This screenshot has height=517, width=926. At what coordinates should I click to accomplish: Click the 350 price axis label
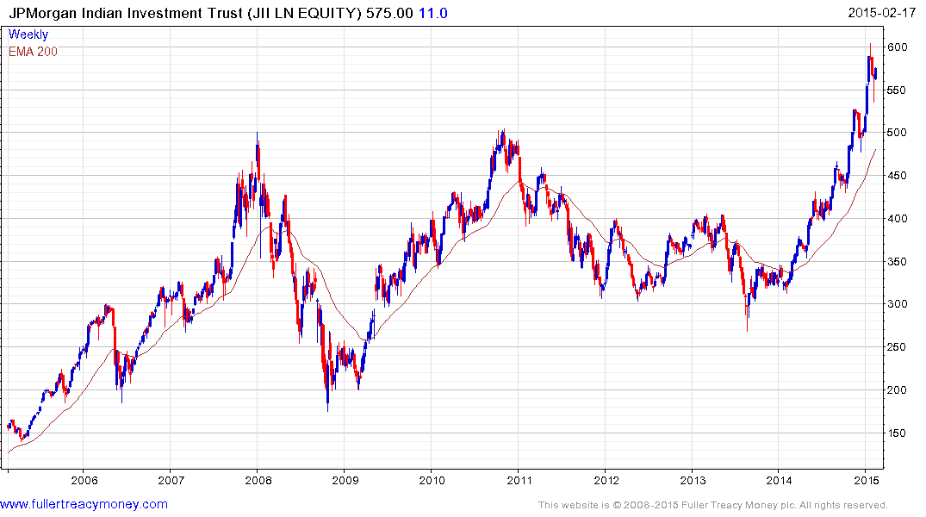(897, 262)
